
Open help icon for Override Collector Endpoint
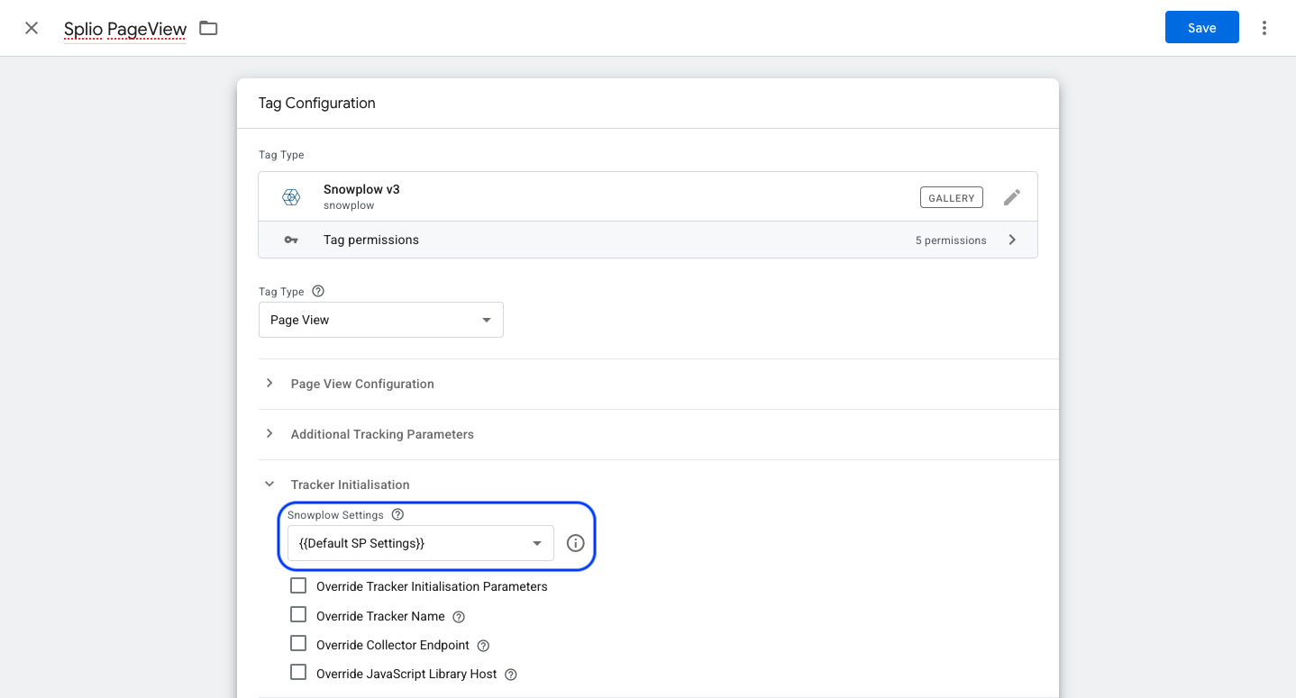(483, 646)
